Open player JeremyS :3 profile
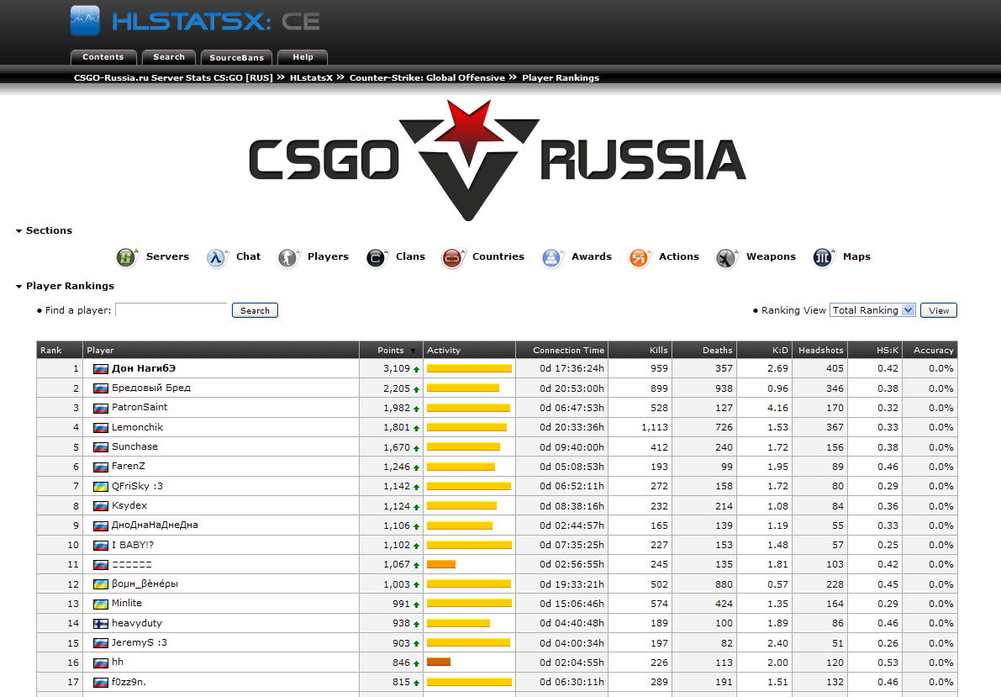 (140, 642)
